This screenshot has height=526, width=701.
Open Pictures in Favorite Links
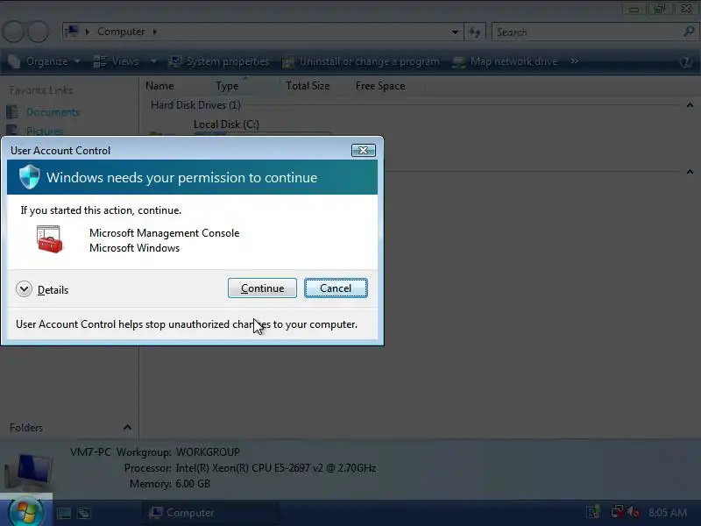[x=45, y=131]
